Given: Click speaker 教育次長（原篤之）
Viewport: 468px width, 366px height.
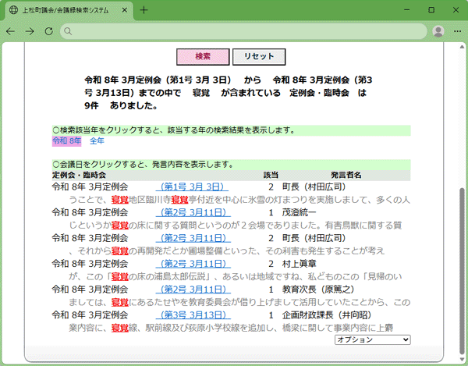Looking at the screenshot, I should point(318,290).
